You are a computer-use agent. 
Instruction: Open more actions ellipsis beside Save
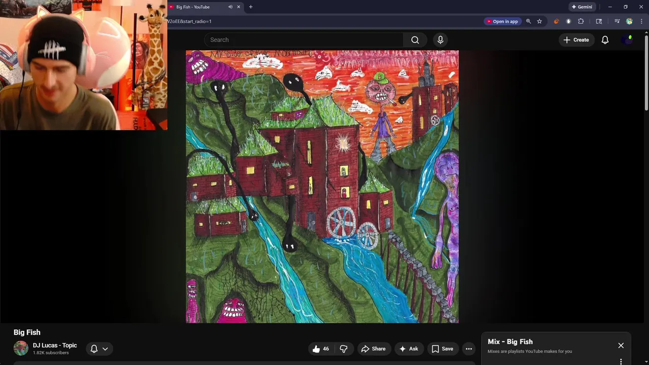(x=469, y=349)
